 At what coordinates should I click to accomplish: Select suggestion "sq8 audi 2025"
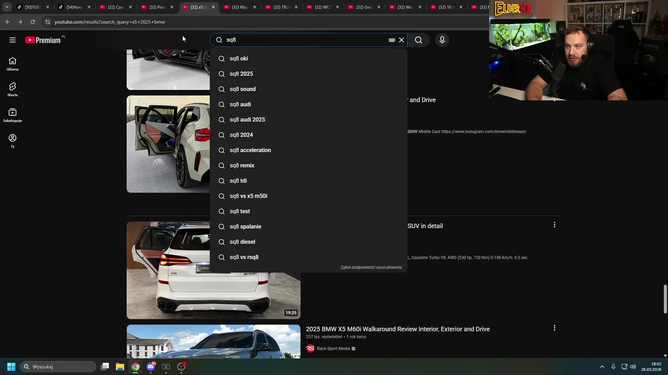[308, 120]
